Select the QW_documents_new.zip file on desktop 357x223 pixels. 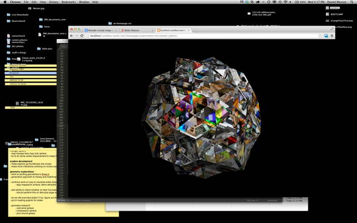point(52,35)
